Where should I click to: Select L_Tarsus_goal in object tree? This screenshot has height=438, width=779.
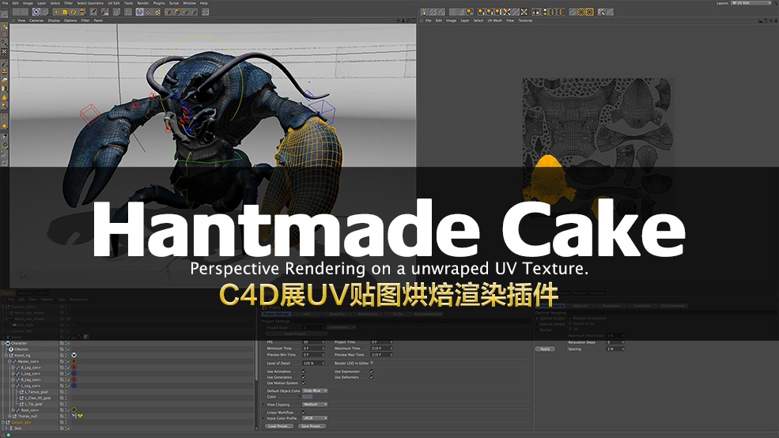[x=36, y=392]
